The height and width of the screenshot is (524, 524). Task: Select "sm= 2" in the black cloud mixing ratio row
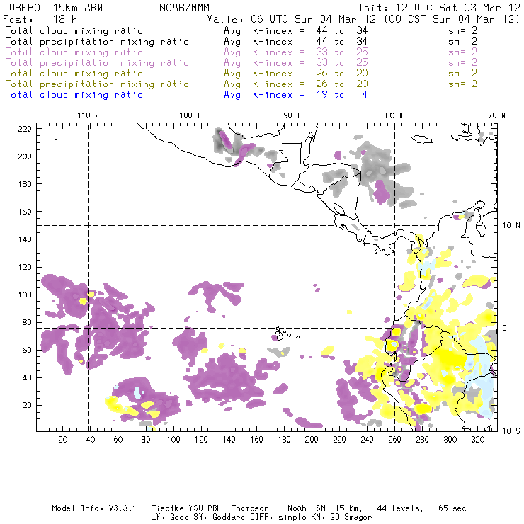click(462, 30)
